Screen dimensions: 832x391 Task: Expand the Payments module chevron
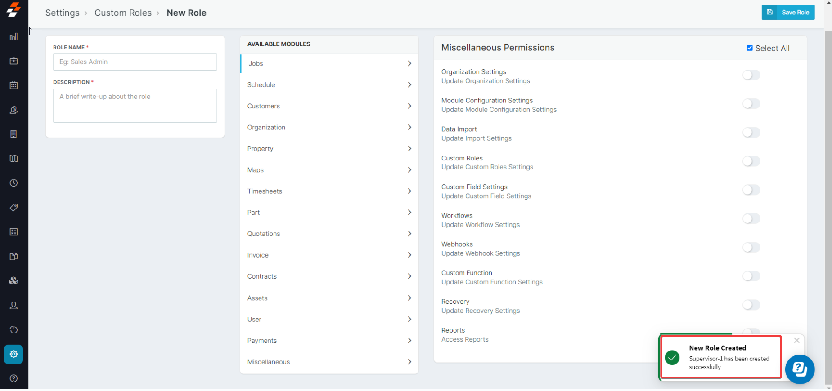[409, 341]
